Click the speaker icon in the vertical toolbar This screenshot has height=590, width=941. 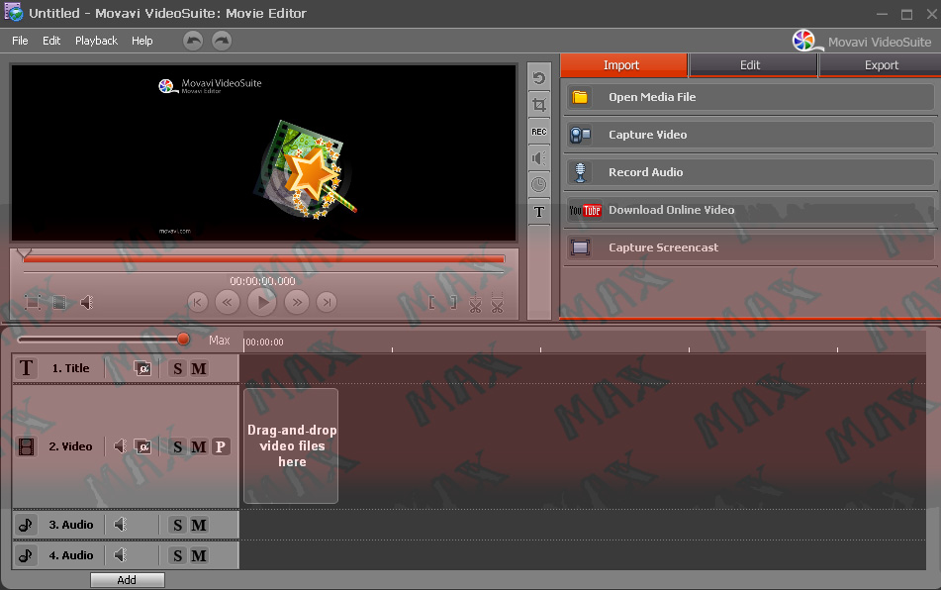point(539,157)
